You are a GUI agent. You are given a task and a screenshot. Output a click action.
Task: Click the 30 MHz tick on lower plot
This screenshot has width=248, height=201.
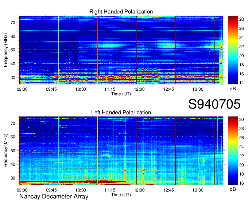click(13, 178)
